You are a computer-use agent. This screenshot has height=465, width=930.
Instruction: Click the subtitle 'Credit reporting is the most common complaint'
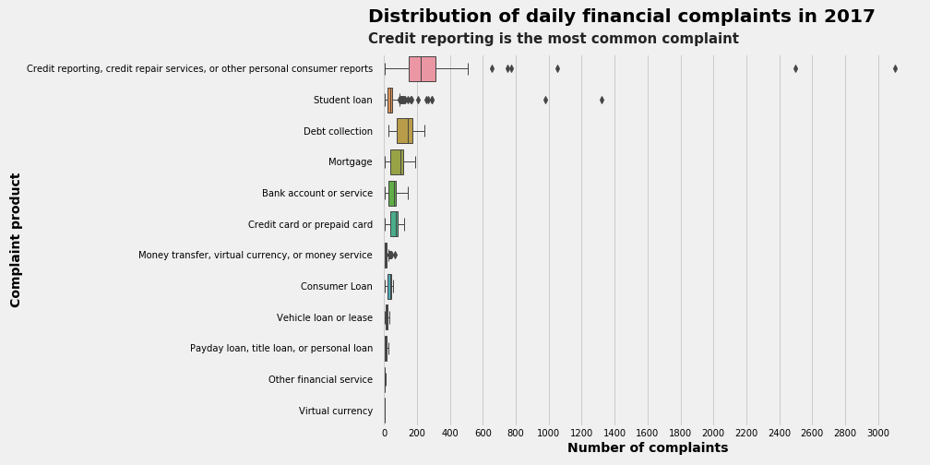(553, 39)
